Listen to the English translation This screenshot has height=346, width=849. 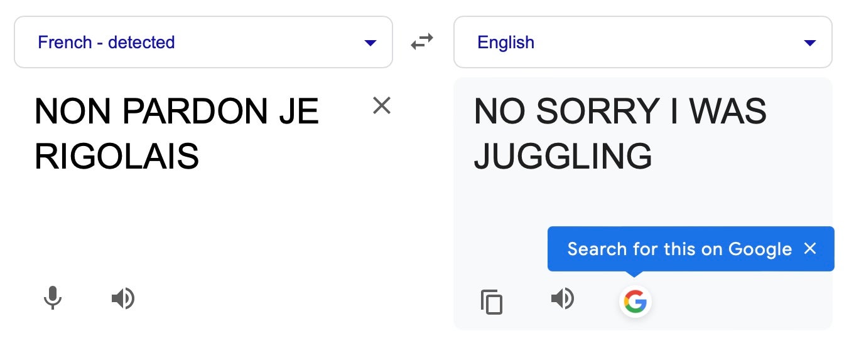tap(562, 298)
